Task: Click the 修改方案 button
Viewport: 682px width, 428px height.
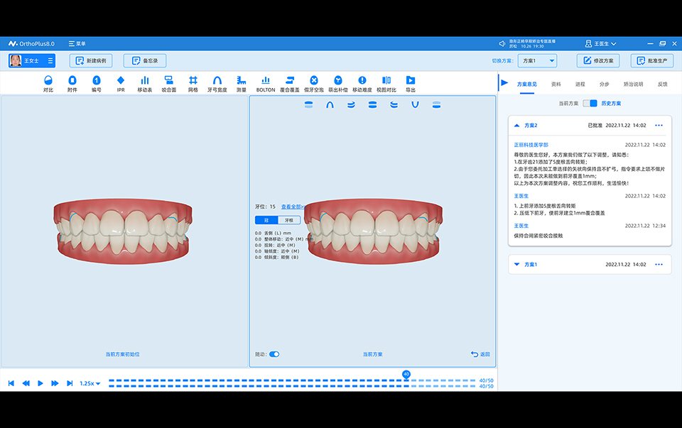Action: (x=598, y=61)
